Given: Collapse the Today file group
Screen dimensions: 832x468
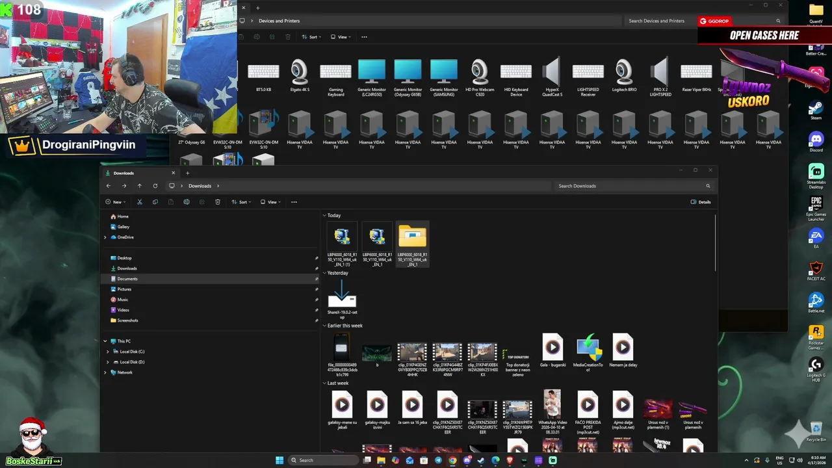Looking at the screenshot, I should [x=324, y=215].
